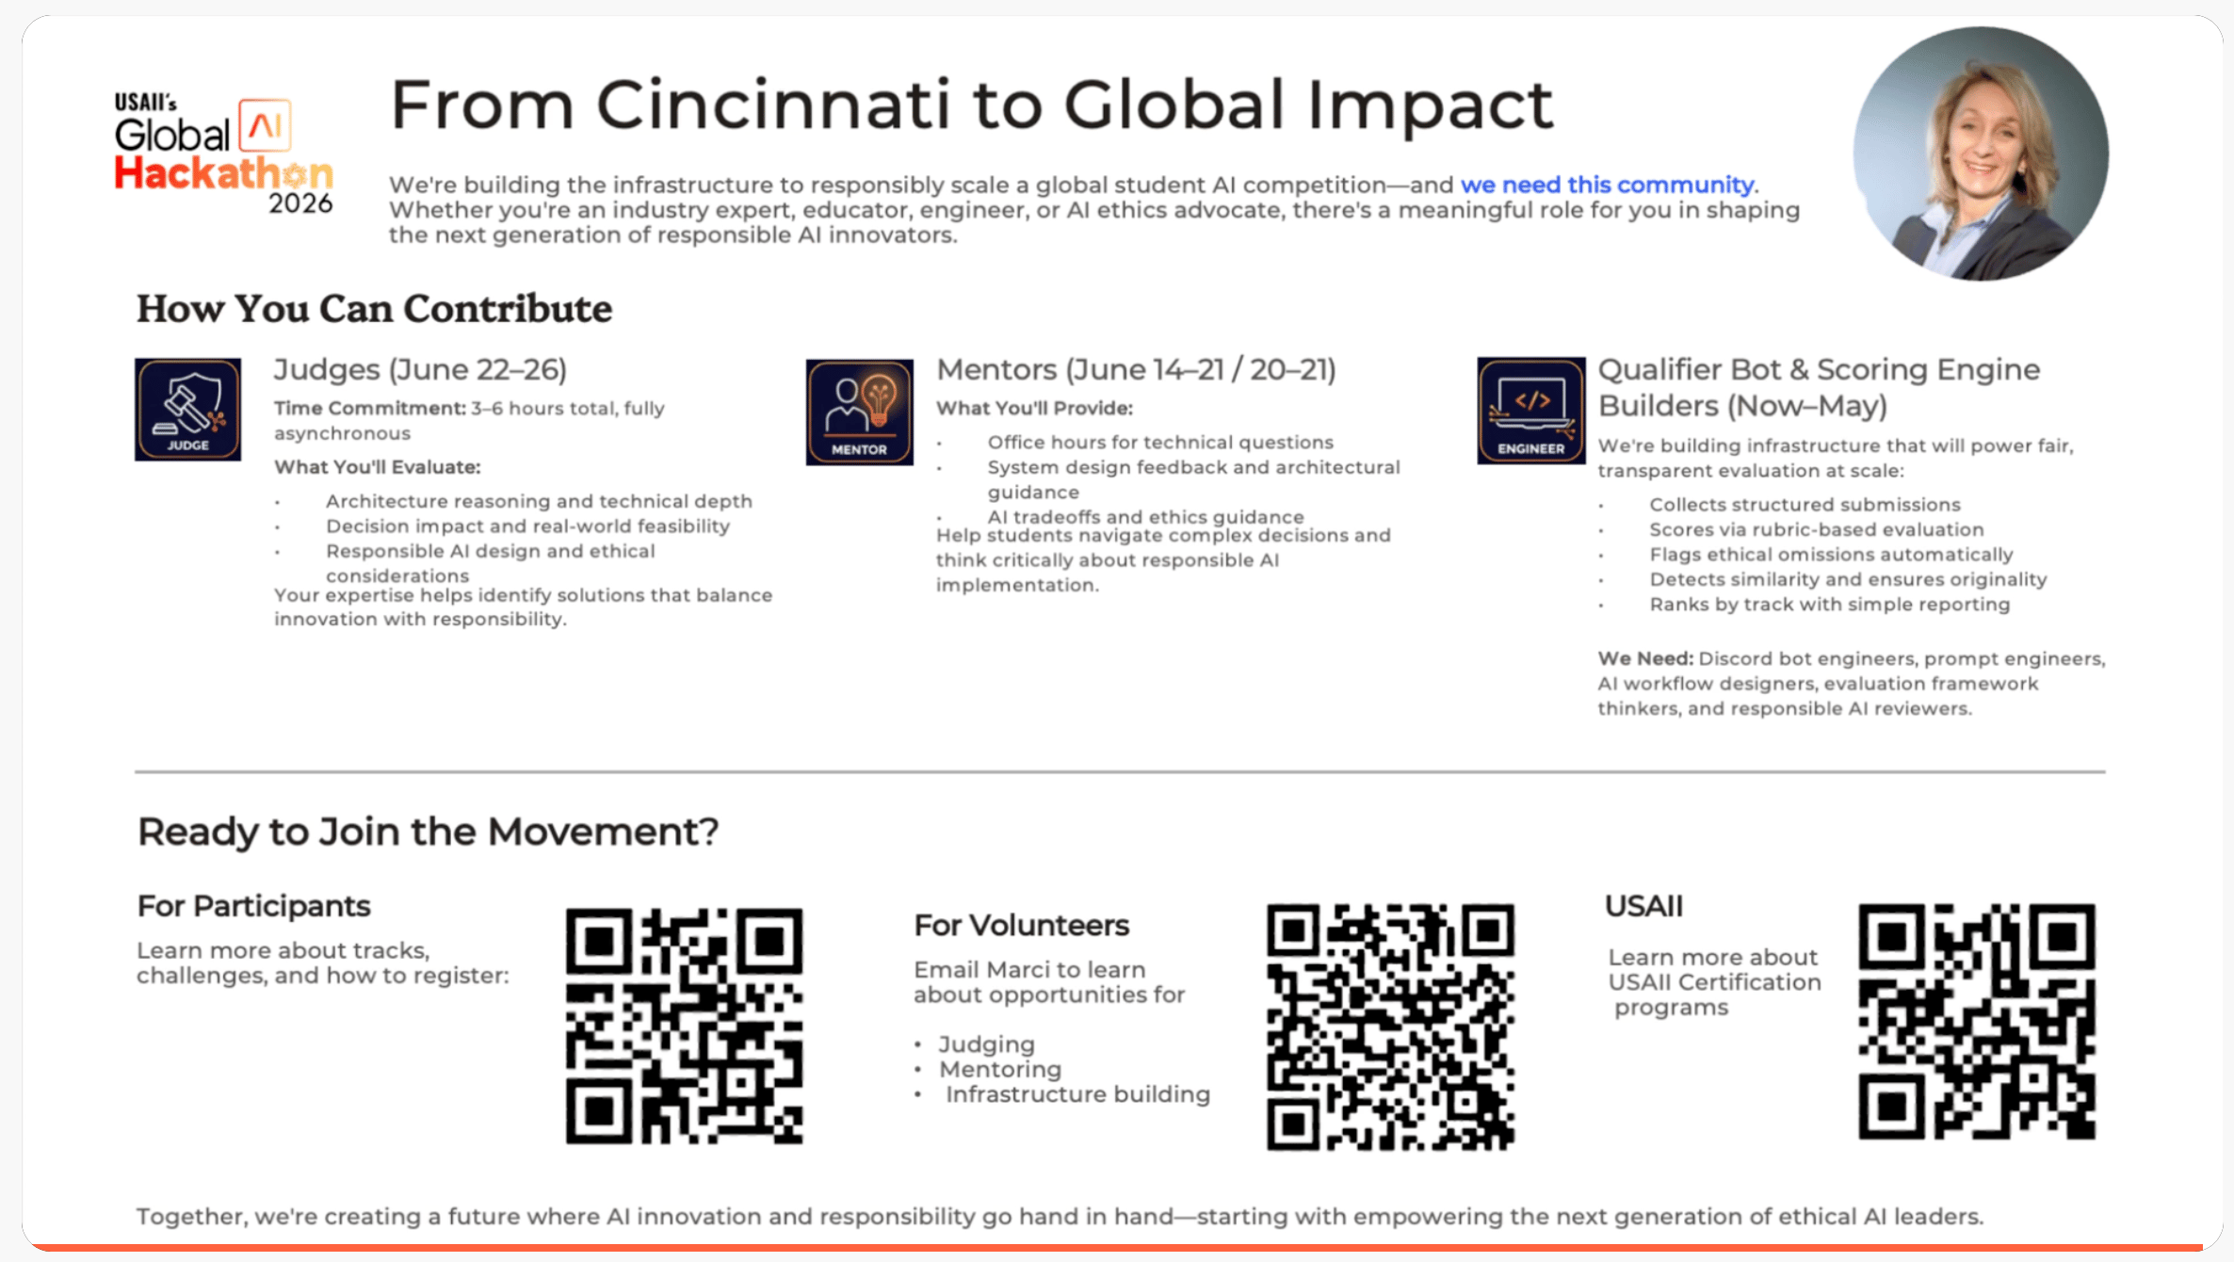This screenshot has width=2234, height=1262.
Task: Click the 'We Need:' bold text
Action: [1644, 658]
